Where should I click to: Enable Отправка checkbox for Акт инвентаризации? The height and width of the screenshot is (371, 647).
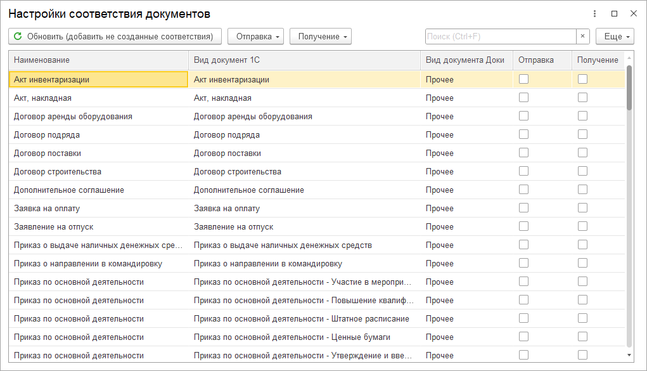[523, 79]
